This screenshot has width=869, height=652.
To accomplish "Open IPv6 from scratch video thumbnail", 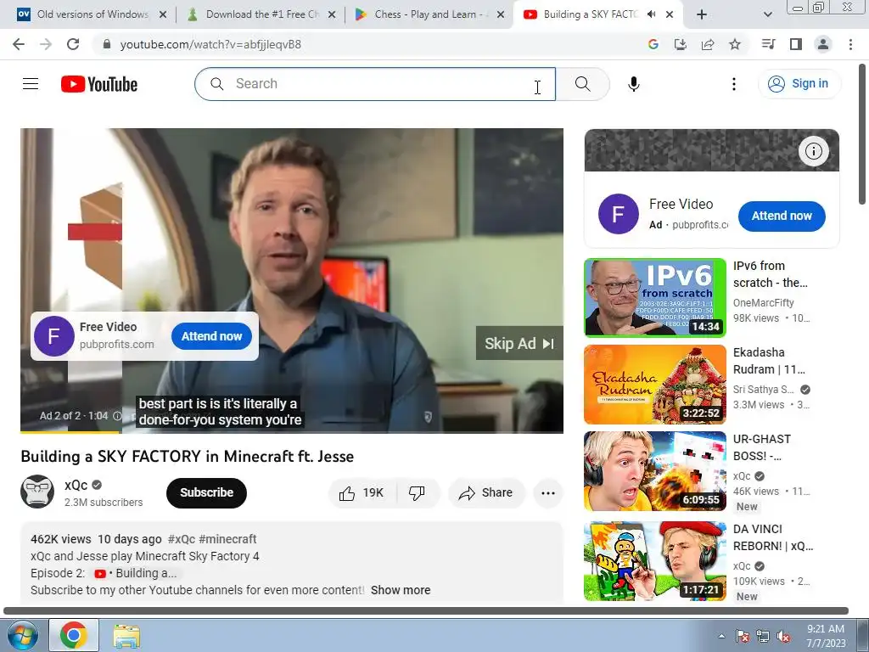I will coord(654,298).
